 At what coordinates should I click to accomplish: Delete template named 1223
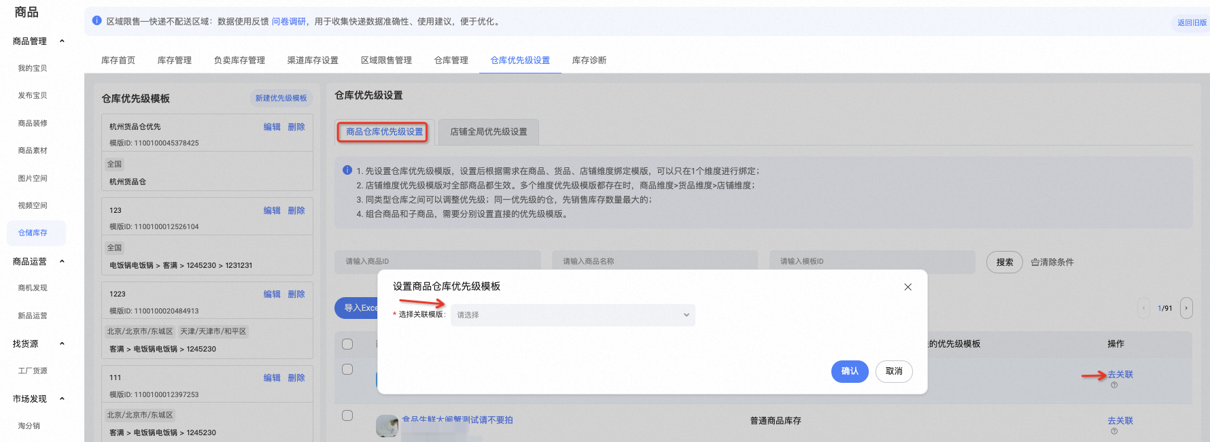click(x=296, y=294)
